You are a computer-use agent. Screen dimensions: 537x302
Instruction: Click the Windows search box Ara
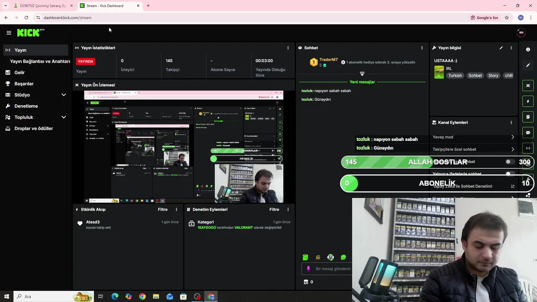click(54, 297)
